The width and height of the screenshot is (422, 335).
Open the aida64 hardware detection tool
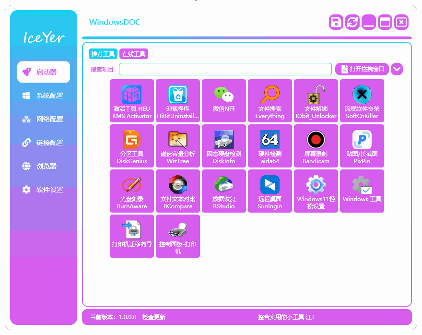[x=270, y=146]
